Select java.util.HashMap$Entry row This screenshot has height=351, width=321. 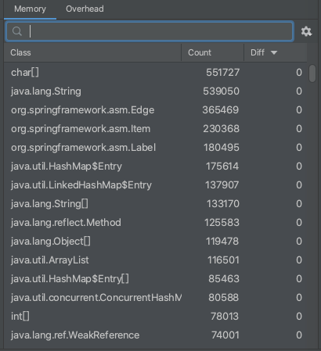point(156,167)
